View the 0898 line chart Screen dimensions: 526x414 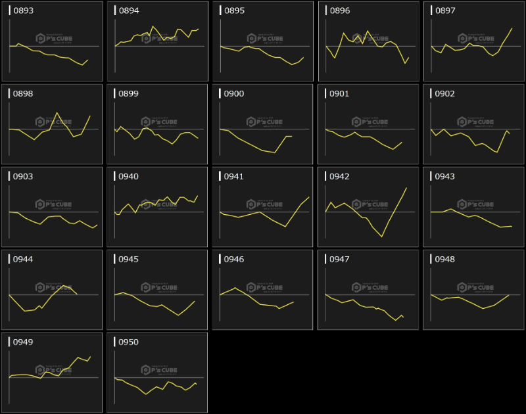(53, 124)
